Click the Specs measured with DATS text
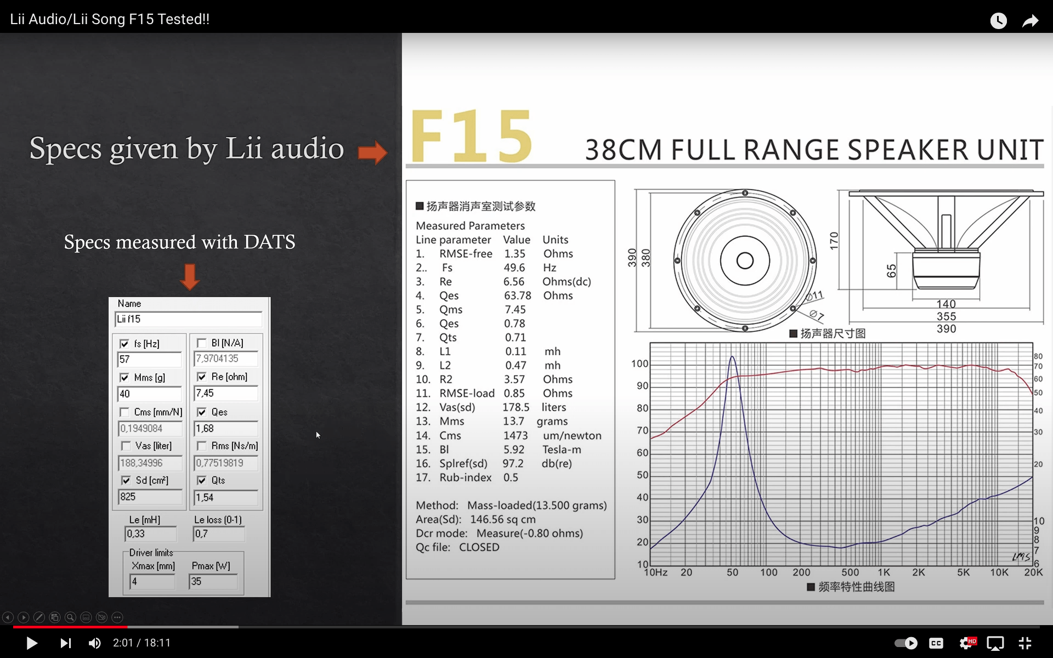 [179, 242]
